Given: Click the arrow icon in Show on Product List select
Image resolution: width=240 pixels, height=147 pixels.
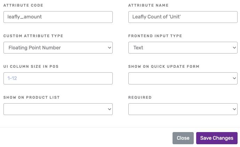Looking at the screenshot, I should click(x=110, y=109).
